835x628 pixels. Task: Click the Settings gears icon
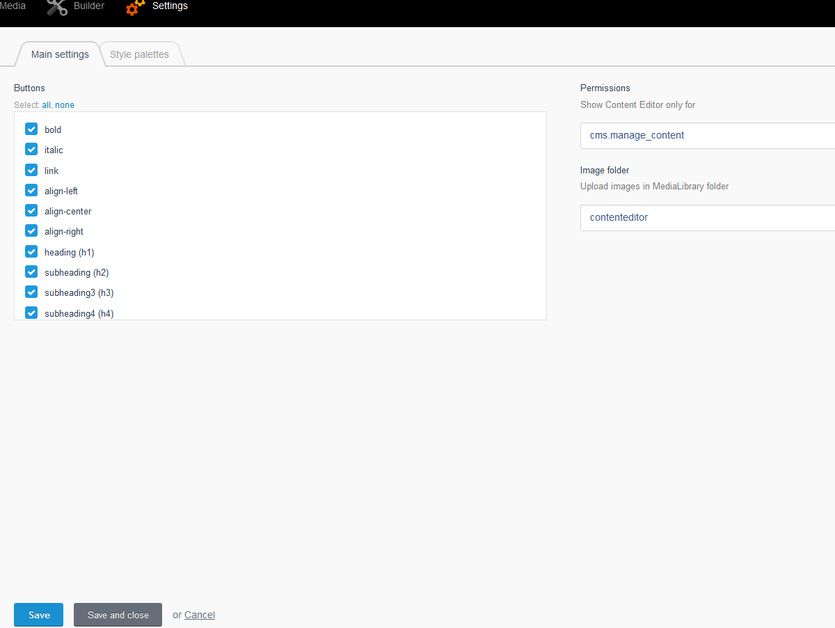[136, 8]
